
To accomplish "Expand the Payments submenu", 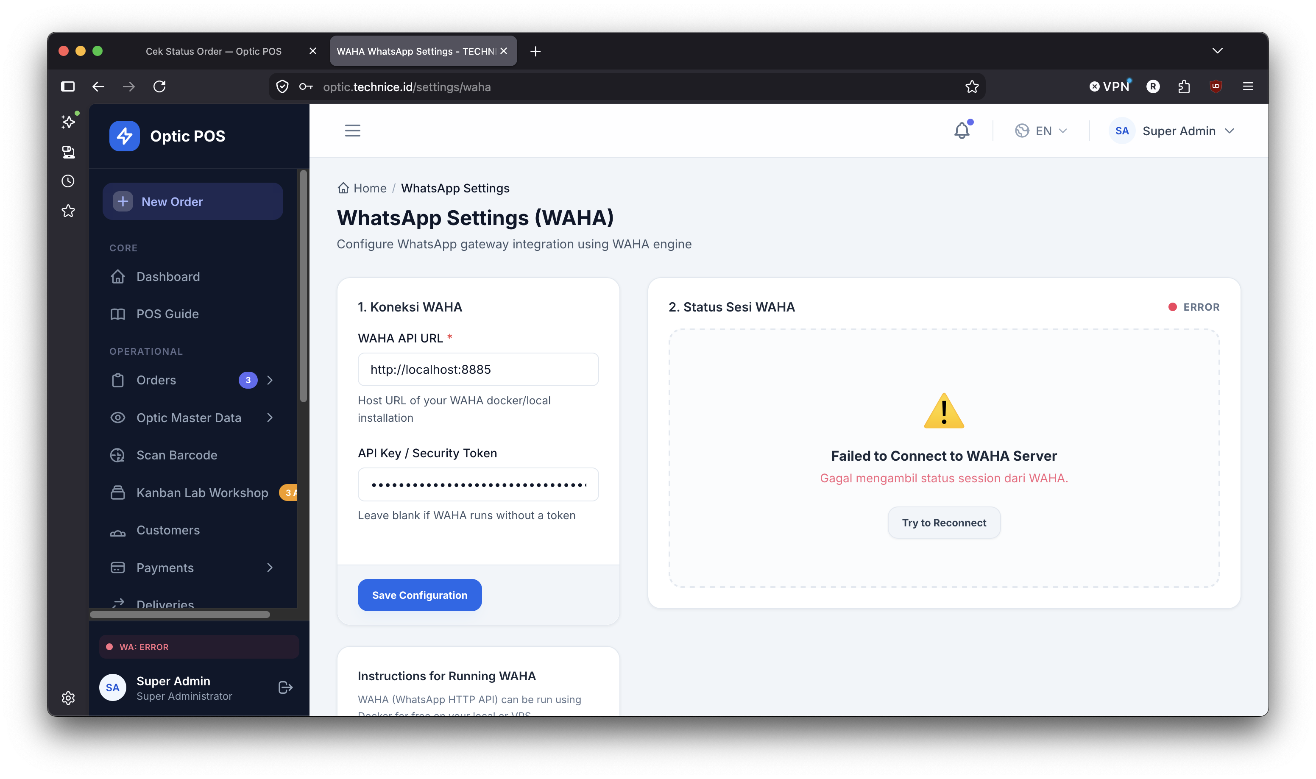I will 270,568.
